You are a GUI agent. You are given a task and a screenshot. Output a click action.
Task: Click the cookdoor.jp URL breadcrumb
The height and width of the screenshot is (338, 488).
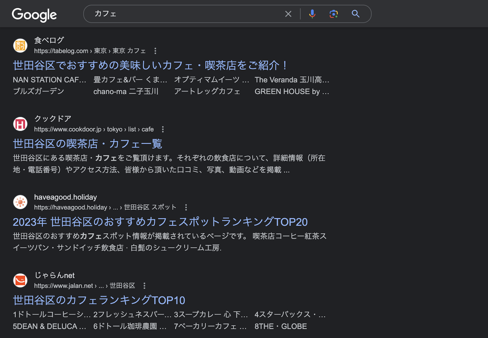pos(94,129)
